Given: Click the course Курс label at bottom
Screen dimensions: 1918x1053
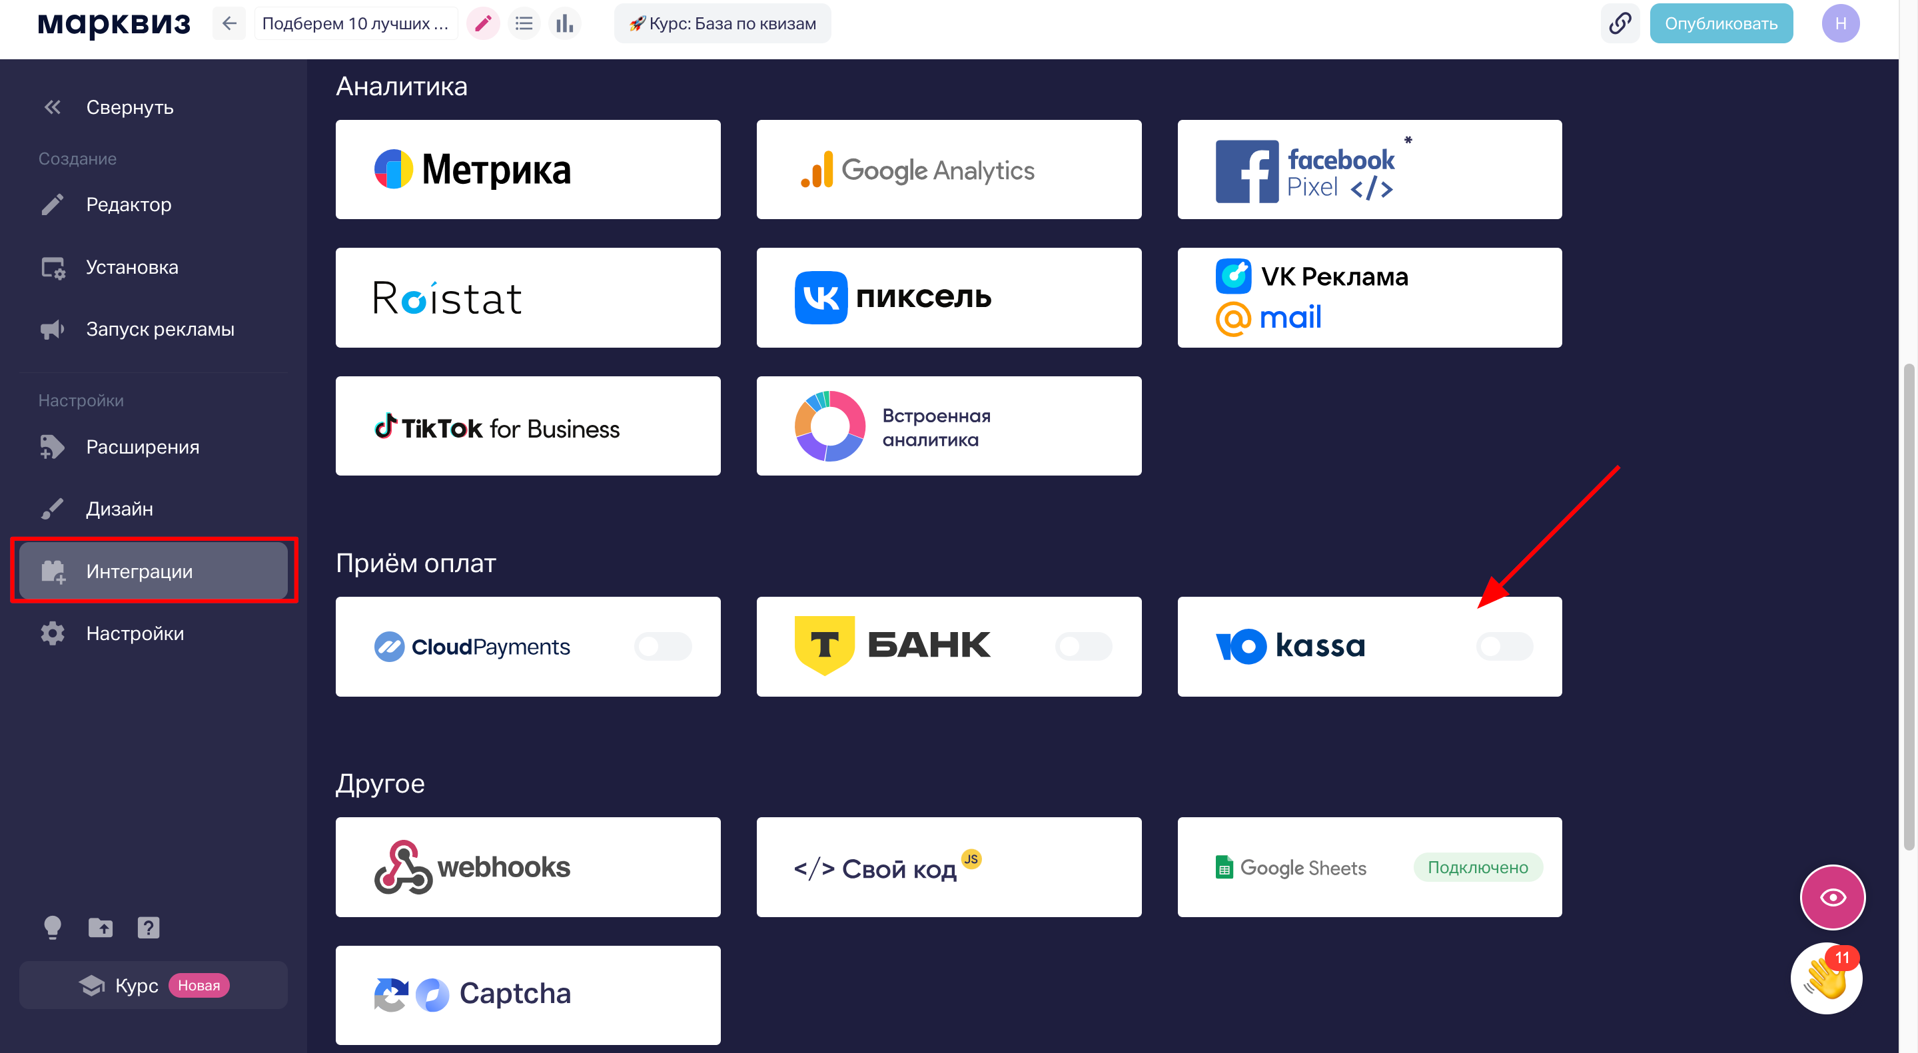Looking at the screenshot, I should [x=136, y=984].
